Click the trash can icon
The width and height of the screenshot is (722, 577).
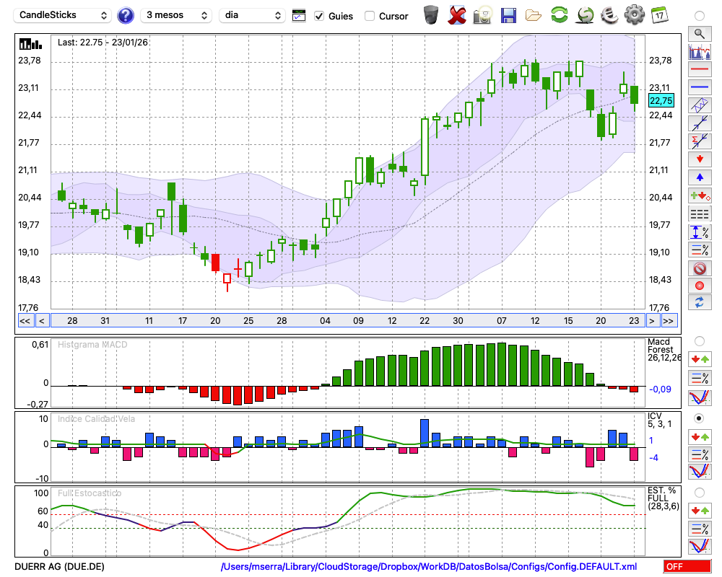[430, 15]
